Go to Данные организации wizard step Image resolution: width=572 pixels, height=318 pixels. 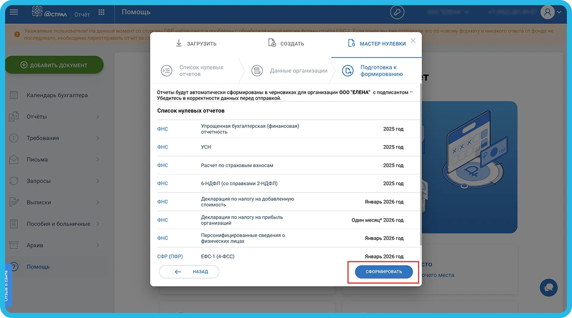point(291,71)
